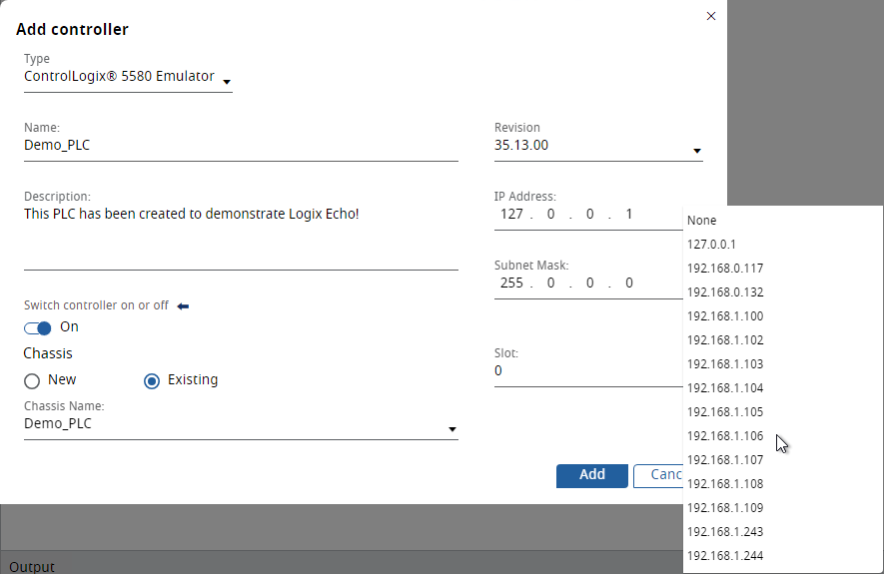
Task: Click the Output panel header
Action: 32,566
